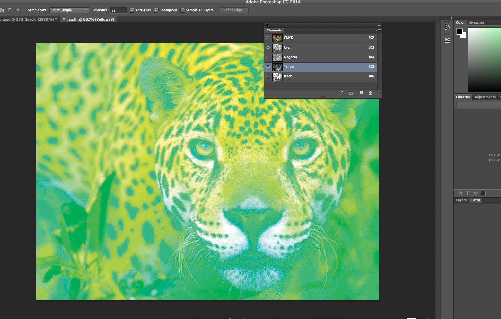501x319 pixels.
Task: Create a new channel with the new channel icon
Action: pos(361,93)
